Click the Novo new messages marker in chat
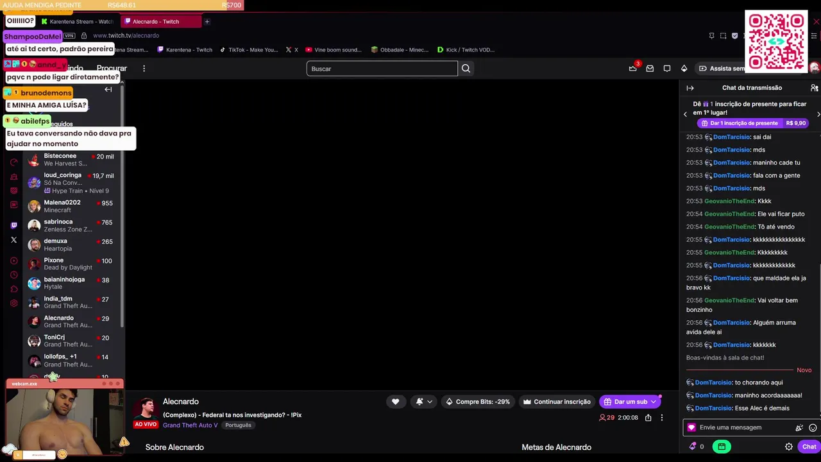Image resolution: width=821 pixels, height=462 pixels. coord(804,370)
